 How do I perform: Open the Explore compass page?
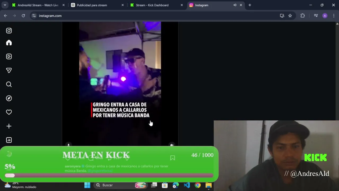9,98
